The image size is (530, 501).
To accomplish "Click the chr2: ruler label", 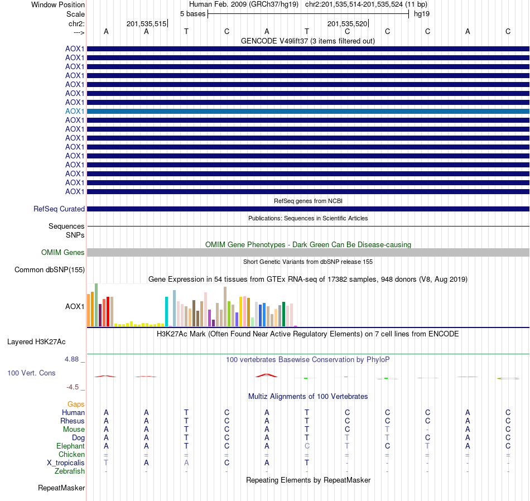I will pos(76,23).
